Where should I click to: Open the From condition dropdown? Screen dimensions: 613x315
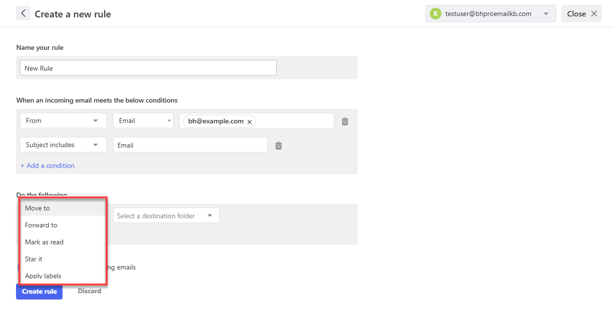63,120
